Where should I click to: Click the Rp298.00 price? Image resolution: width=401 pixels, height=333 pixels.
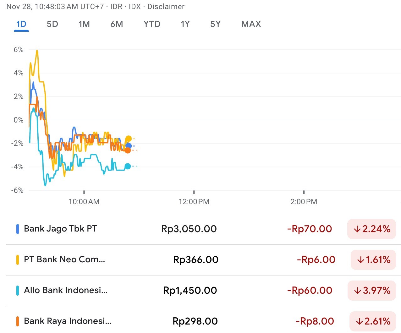pos(195,321)
